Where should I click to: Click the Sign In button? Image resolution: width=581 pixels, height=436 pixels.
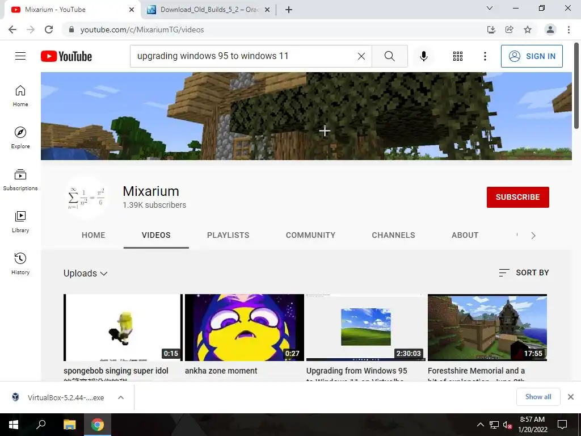pyautogui.click(x=532, y=56)
